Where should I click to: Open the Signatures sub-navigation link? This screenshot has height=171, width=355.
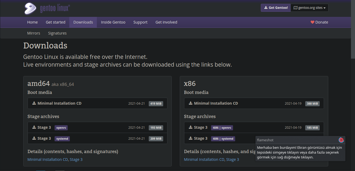(57, 33)
